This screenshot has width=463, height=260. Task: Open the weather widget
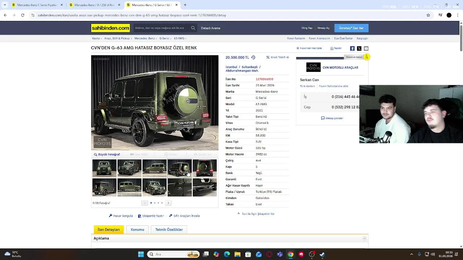[13, 254]
